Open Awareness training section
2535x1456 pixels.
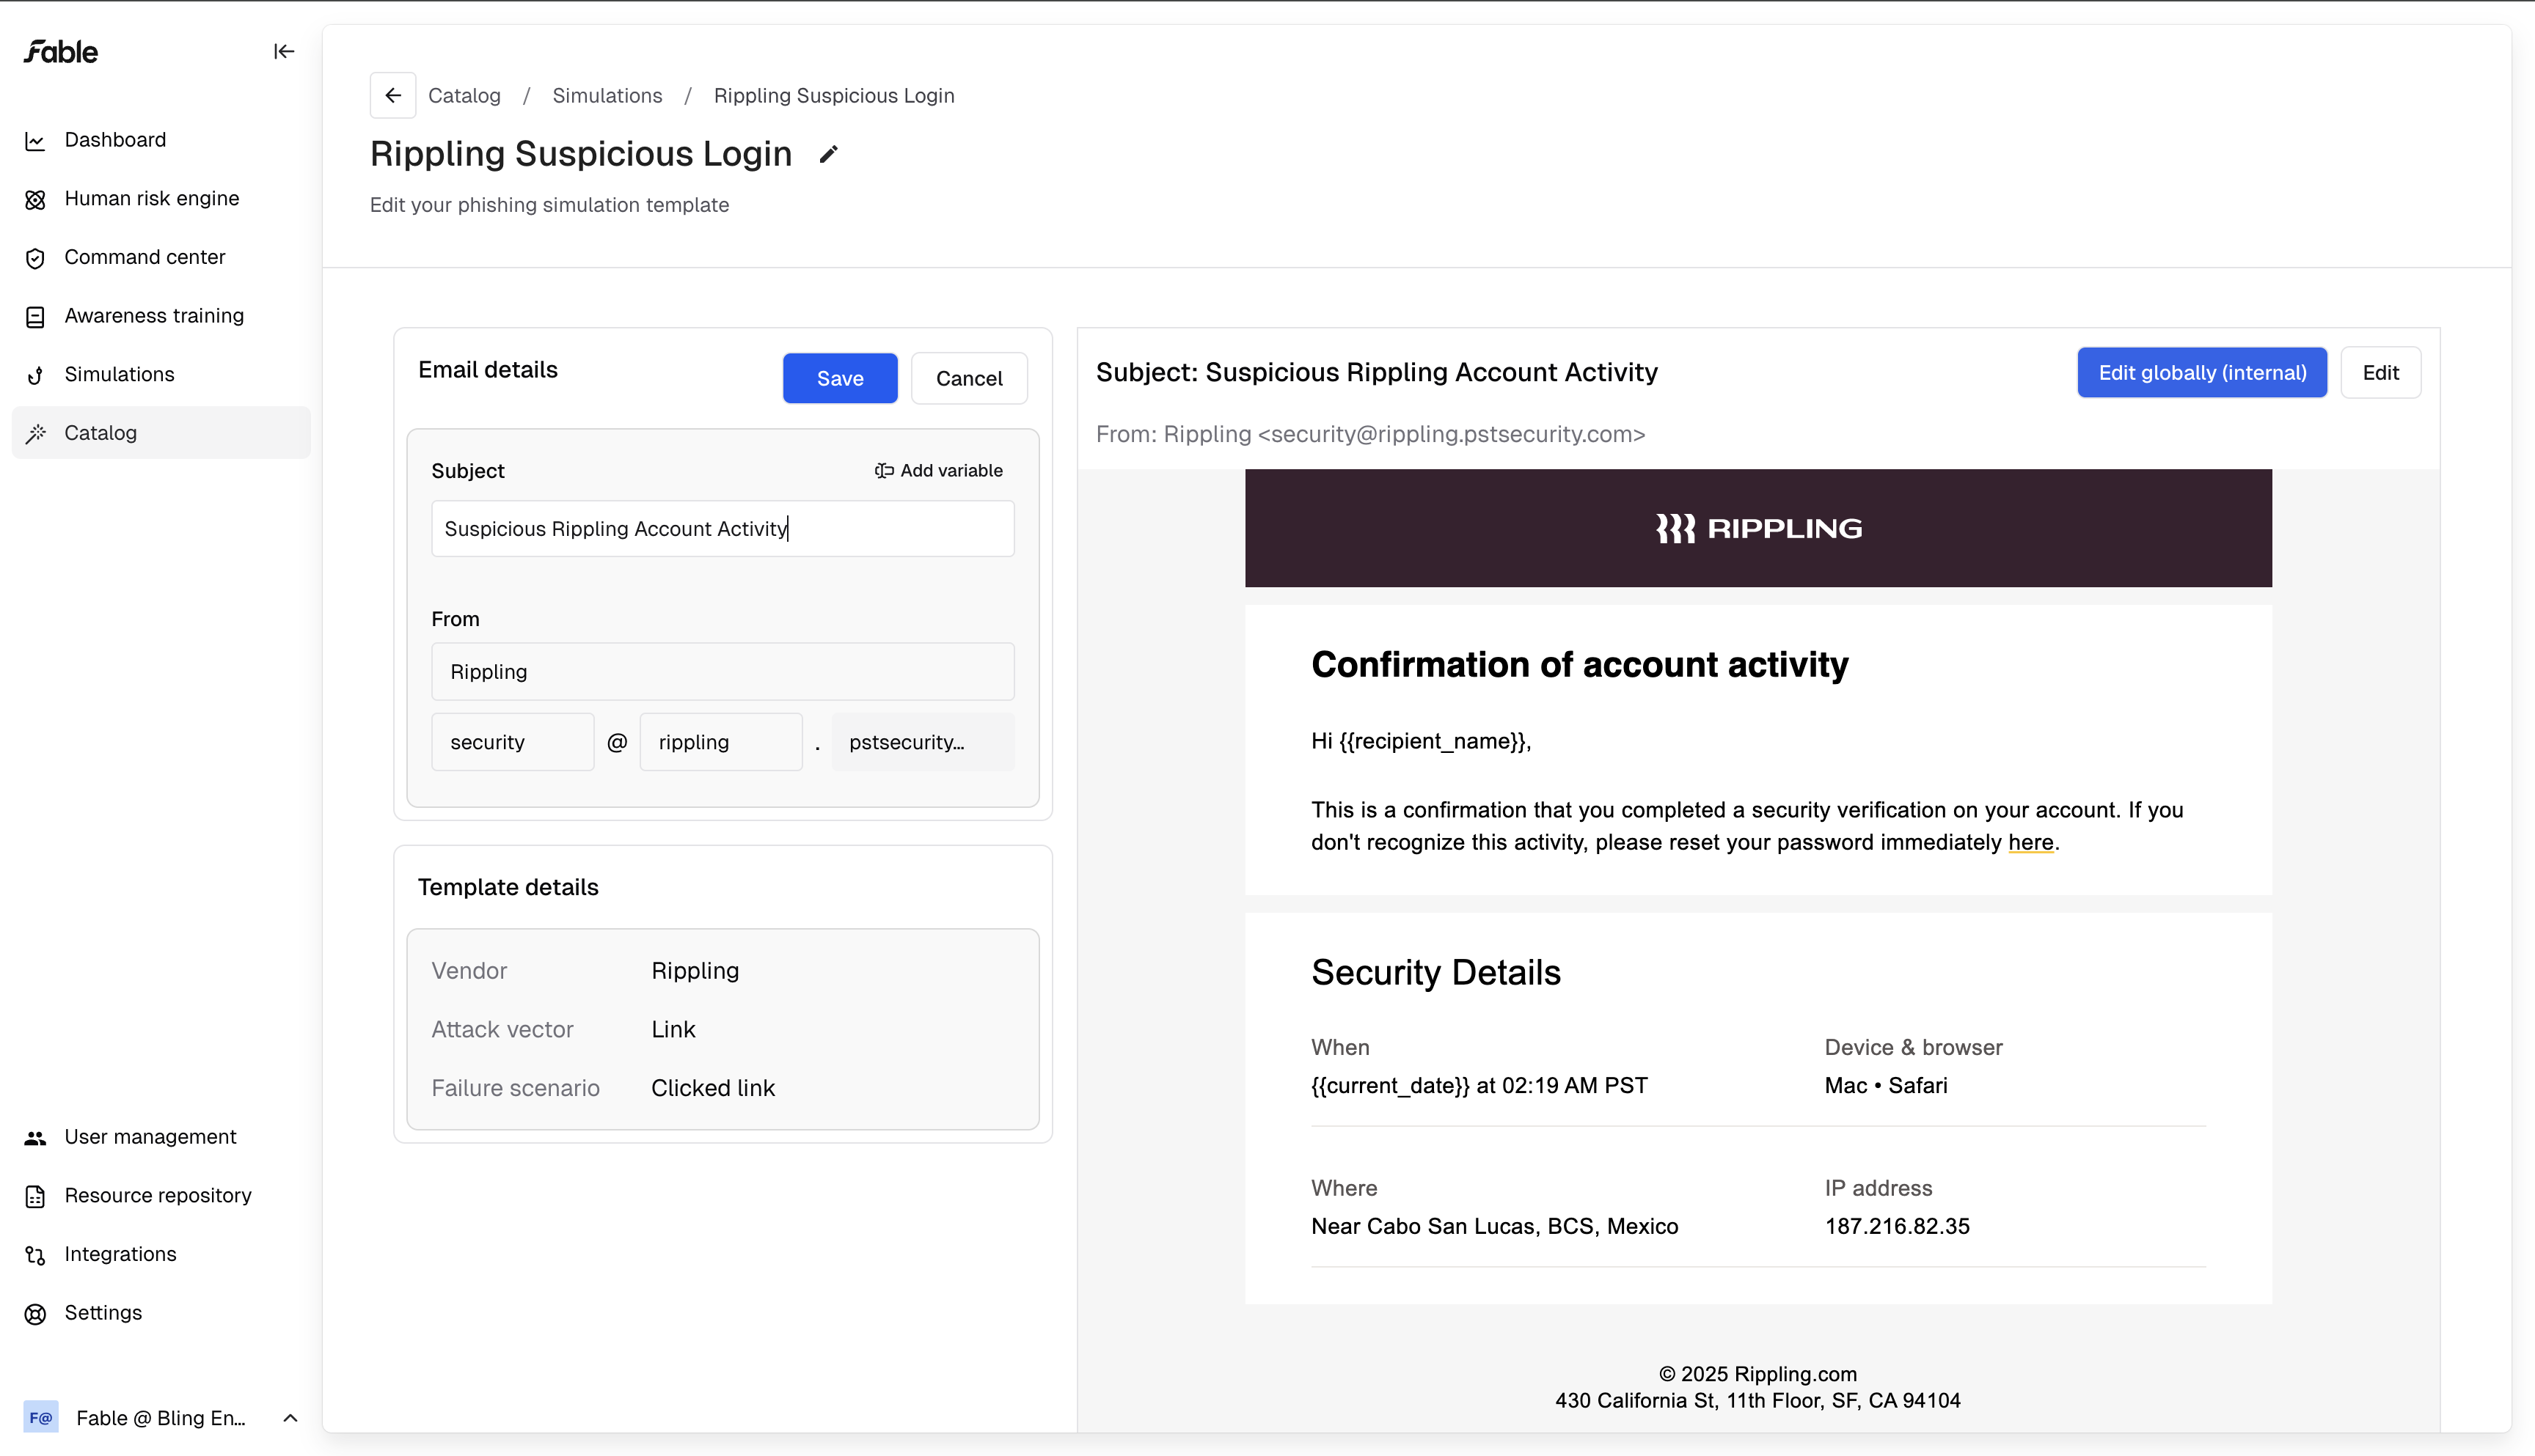161,315
